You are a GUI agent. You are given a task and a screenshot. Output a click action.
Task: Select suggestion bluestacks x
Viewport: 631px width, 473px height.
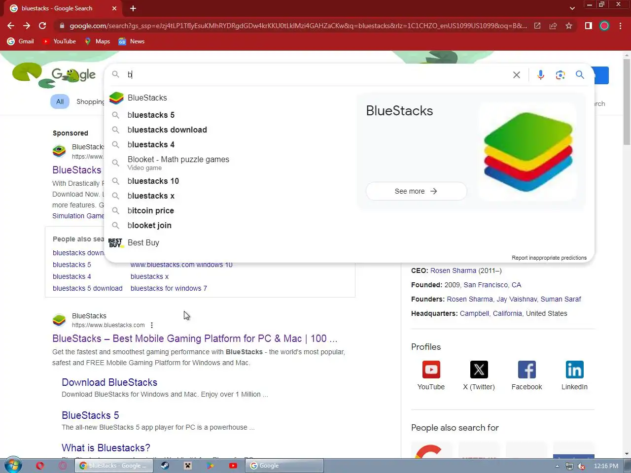click(229, 196)
